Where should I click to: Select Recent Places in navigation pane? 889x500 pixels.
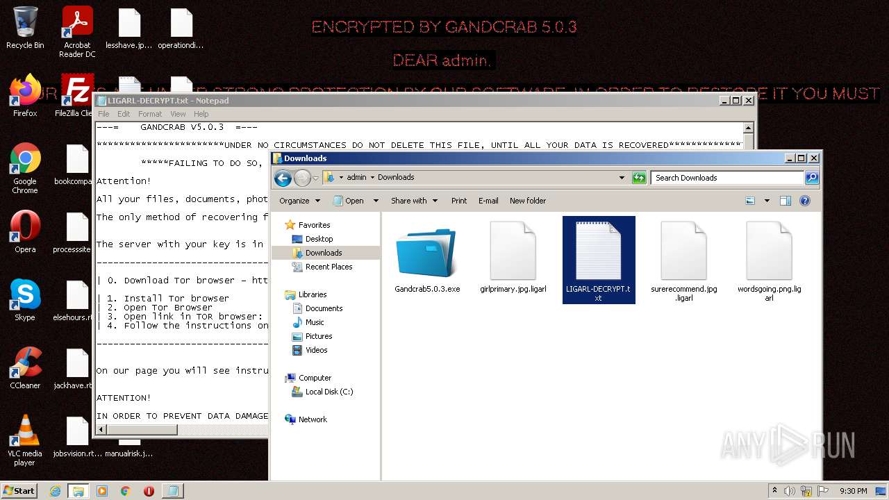coord(329,267)
